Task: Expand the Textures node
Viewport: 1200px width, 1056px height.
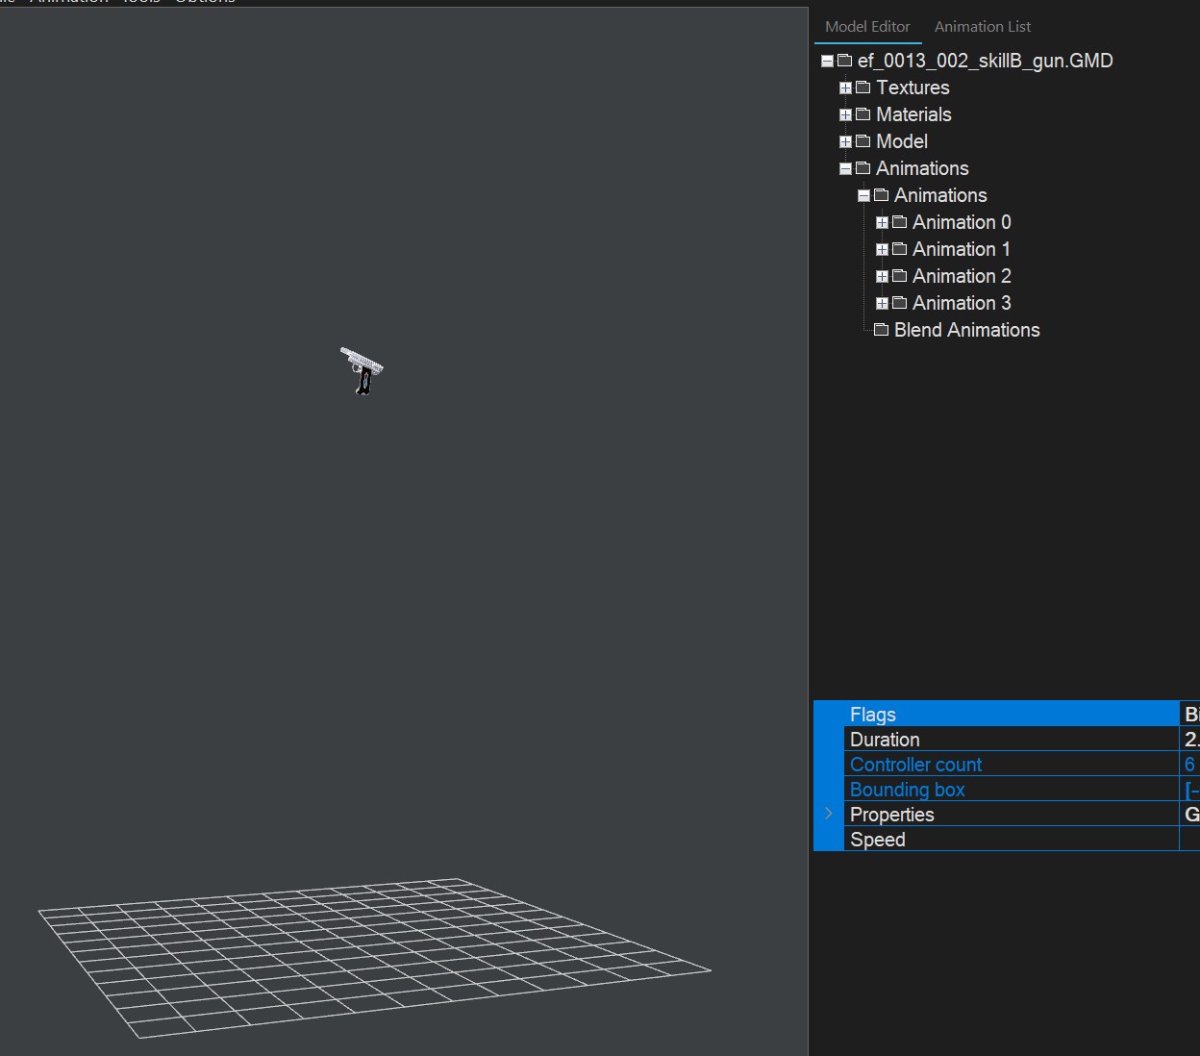Action: (845, 88)
